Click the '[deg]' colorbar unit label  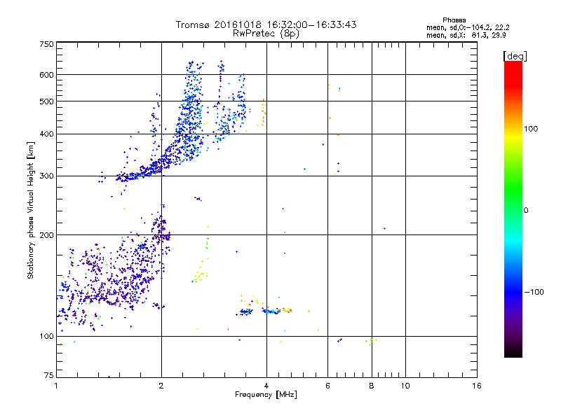pyautogui.click(x=515, y=56)
